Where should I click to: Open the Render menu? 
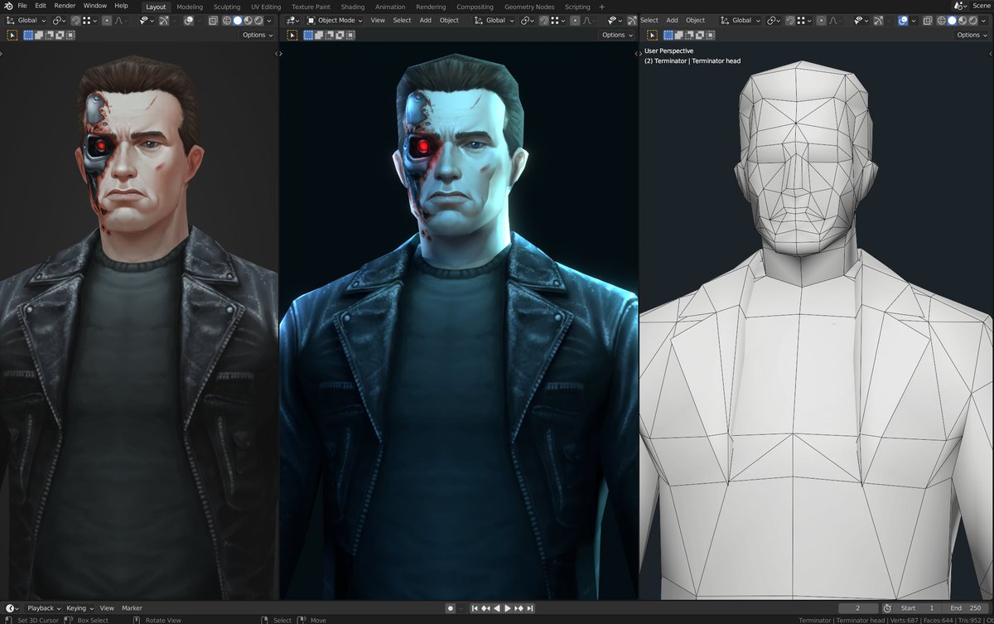tap(65, 6)
